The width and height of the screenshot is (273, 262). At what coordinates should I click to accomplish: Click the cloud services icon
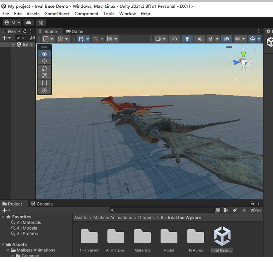click(x=29, y=23)
